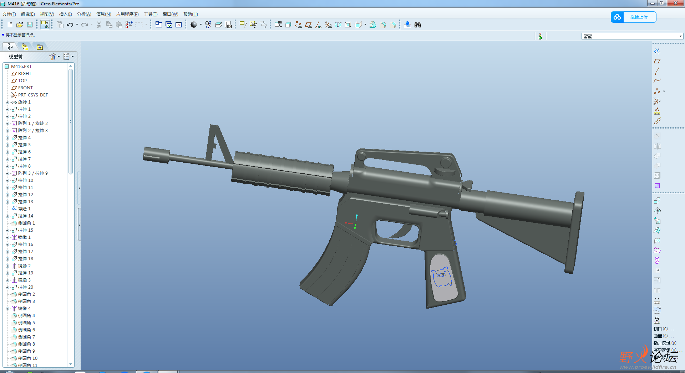This screenshot has width=685, height=373.
Task: Click the cloud upload icon
Action: click(x=617, y=17)
